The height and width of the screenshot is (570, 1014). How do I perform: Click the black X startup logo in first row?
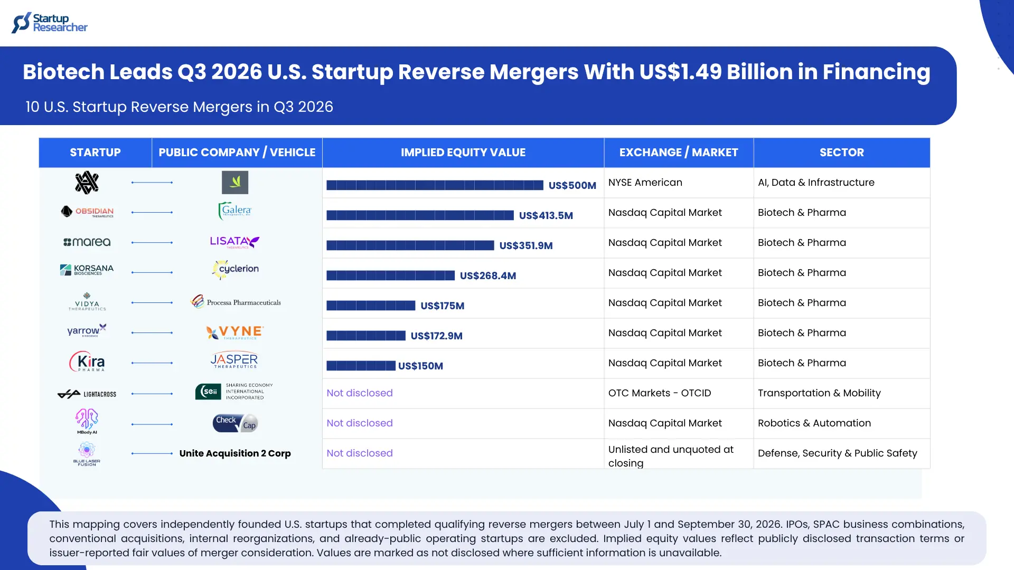pyautogui.click(x=87, y=183)
